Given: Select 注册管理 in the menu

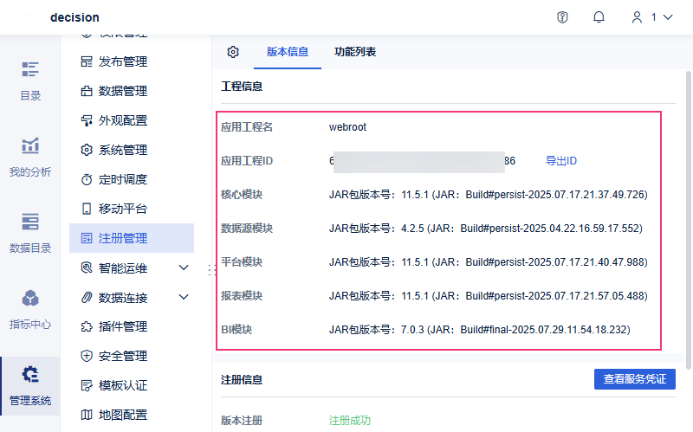Looking at the screenshot, I should (x=122, y=238).
